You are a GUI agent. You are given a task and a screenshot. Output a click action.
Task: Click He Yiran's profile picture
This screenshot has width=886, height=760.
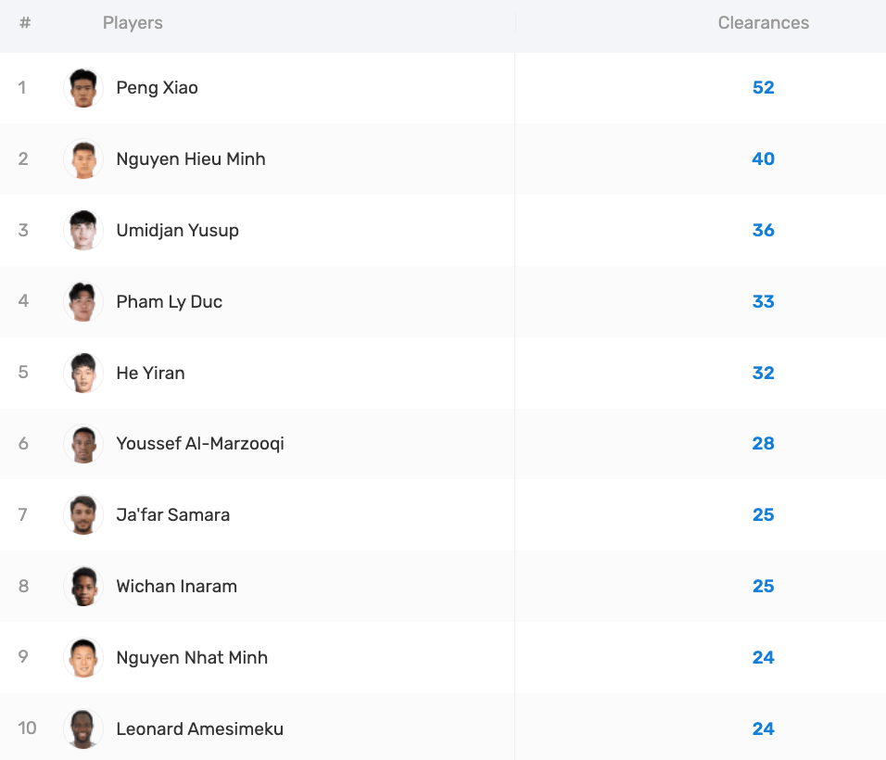pyautogui.click(x=83, y=373)
